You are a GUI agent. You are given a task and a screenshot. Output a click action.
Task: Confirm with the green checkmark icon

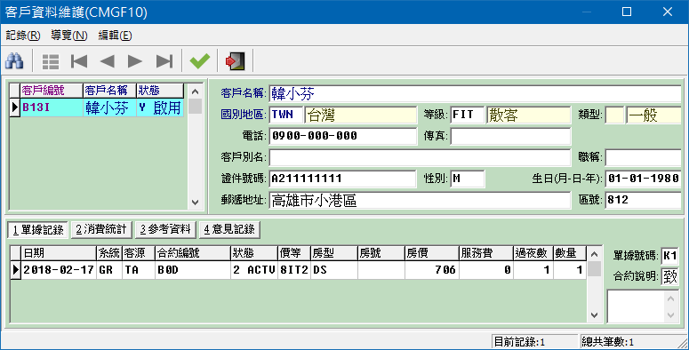(x=200, y=61)
